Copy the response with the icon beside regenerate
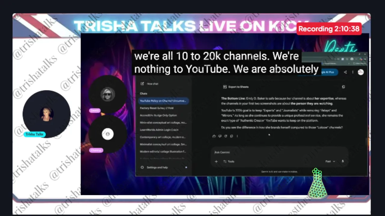This screenshot has height=216, width=385. [x=231, y=136]
